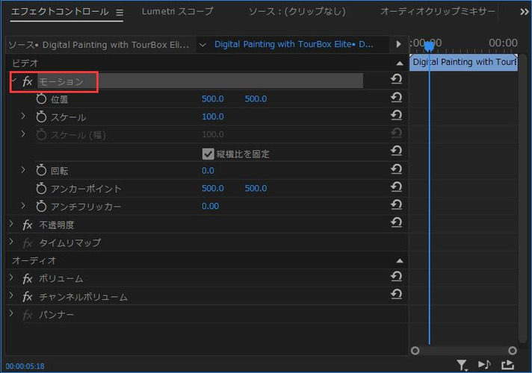Reset the ボリューム effect
532x373 pixels.
[396, 277]
